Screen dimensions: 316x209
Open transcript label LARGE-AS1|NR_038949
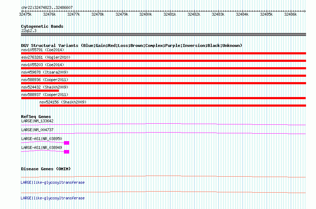tap(42, 148)
